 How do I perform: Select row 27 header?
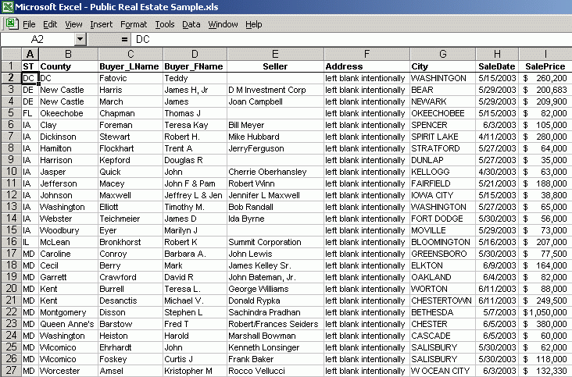[x=11, y=371]
